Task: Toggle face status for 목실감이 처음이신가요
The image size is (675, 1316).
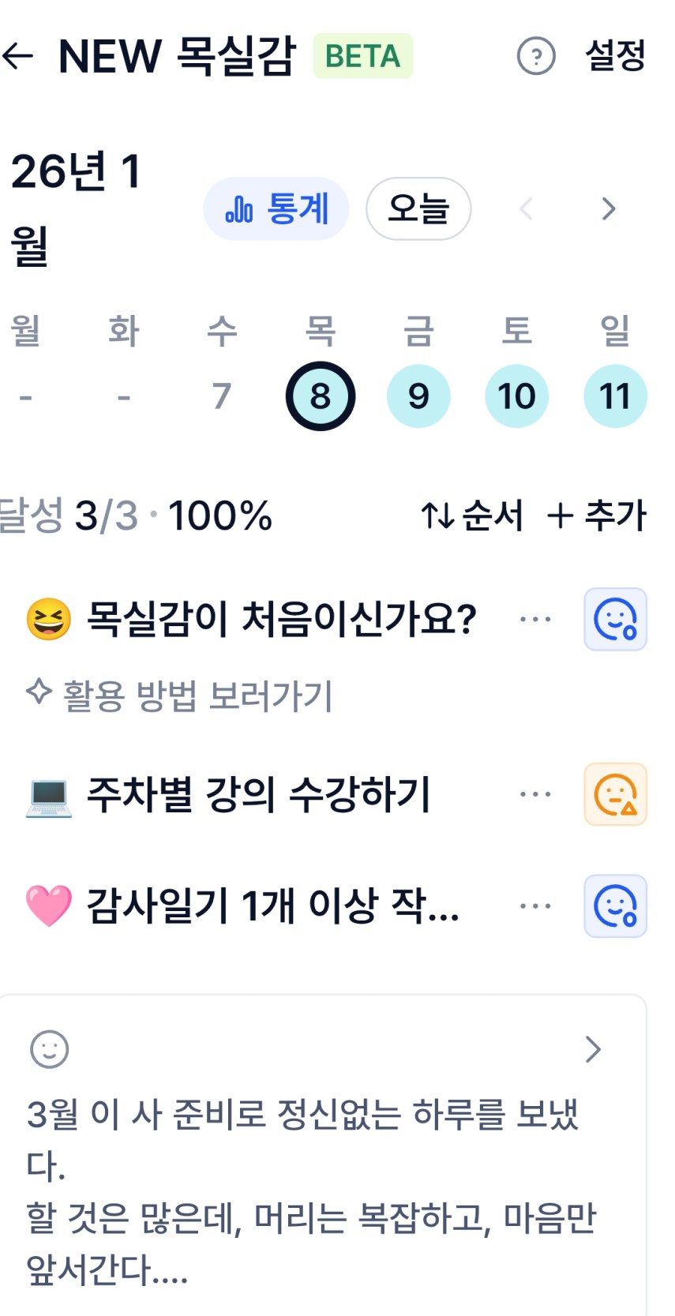Action: pos(615,620)
